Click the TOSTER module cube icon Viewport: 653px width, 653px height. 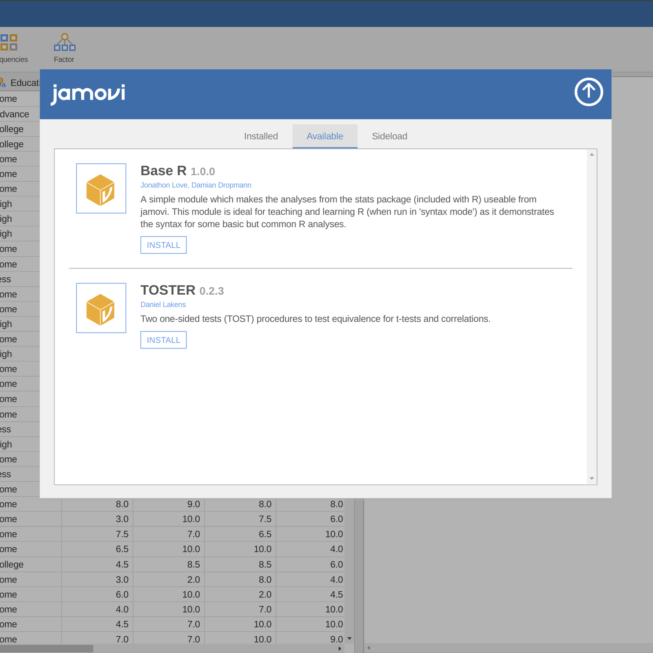[101, 308]
